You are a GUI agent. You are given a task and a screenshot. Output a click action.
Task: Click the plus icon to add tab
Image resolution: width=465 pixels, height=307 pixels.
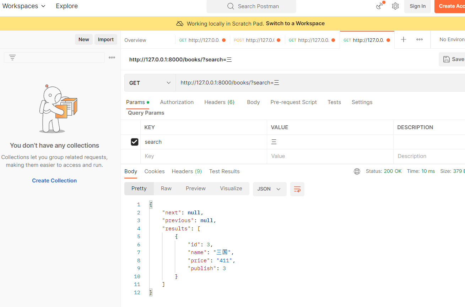click(404, 40)
